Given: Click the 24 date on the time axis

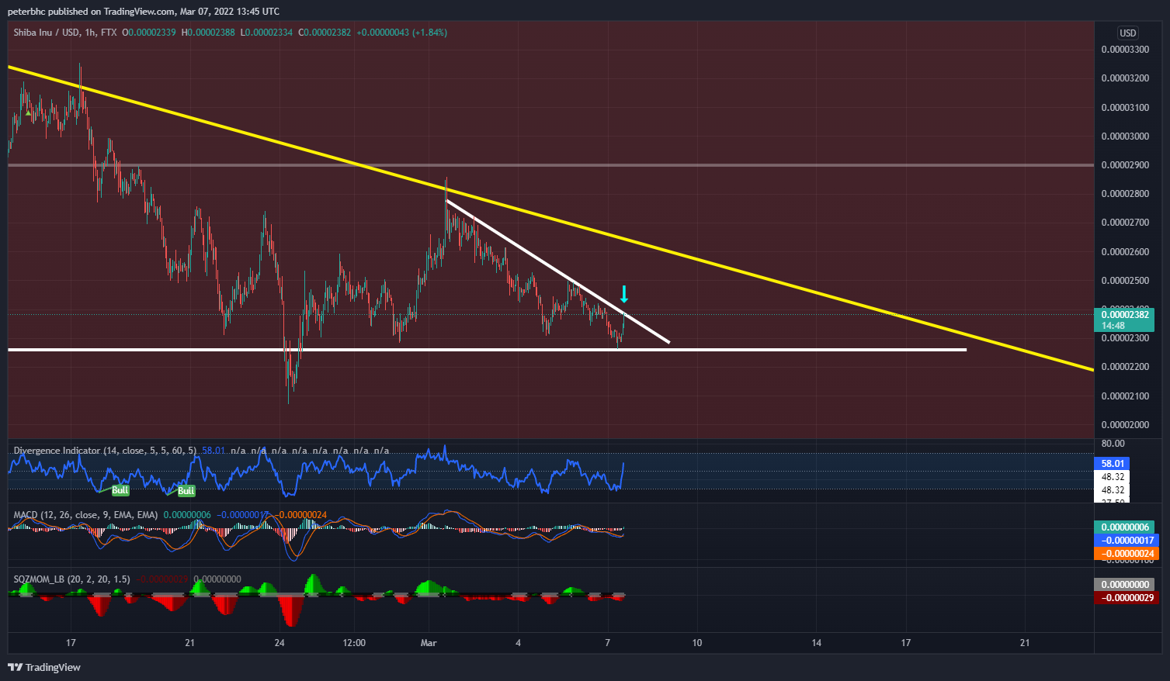Looking at the screenshot, I should (x=279, y=643).
